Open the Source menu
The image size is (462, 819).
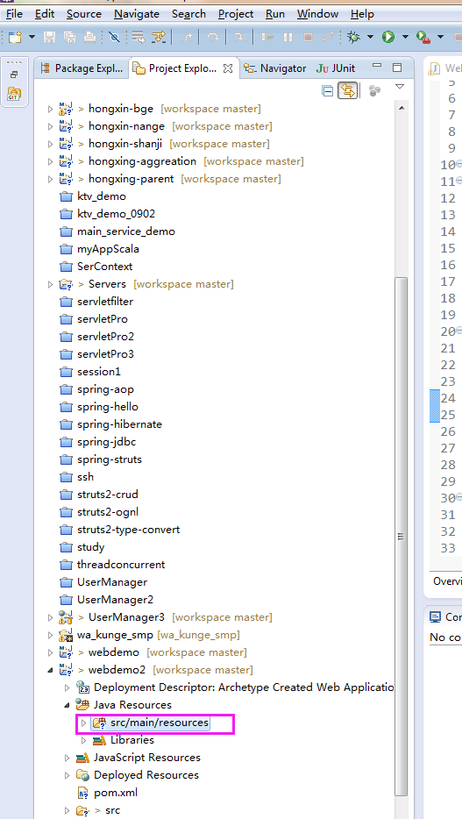[x=83, y=14]
